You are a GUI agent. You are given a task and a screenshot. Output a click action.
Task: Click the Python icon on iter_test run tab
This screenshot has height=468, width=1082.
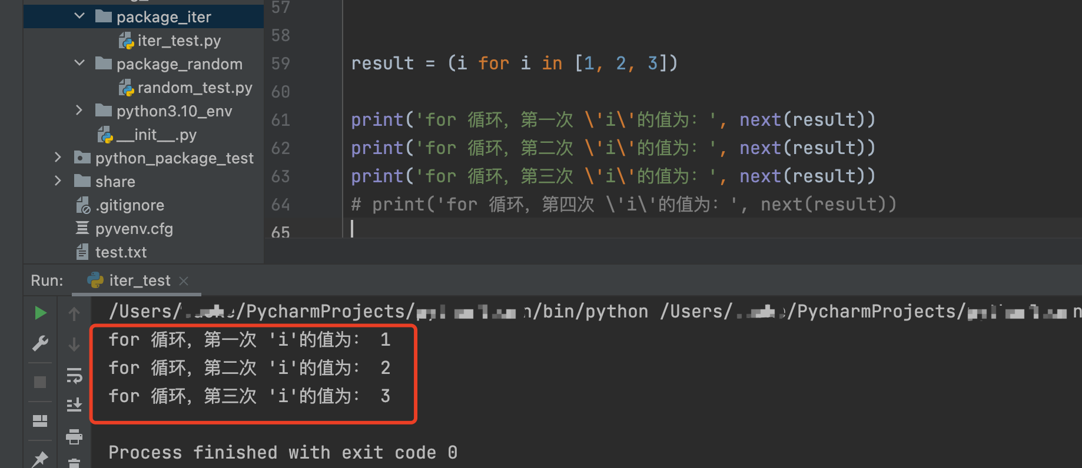click(x=95, y=280)
